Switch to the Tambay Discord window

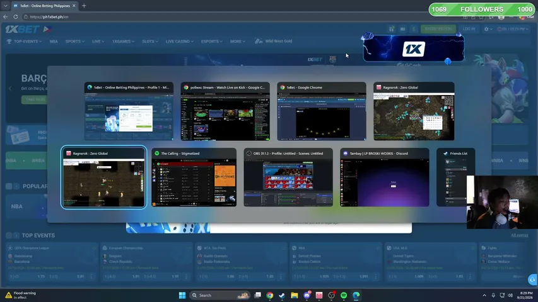[385, 177]
